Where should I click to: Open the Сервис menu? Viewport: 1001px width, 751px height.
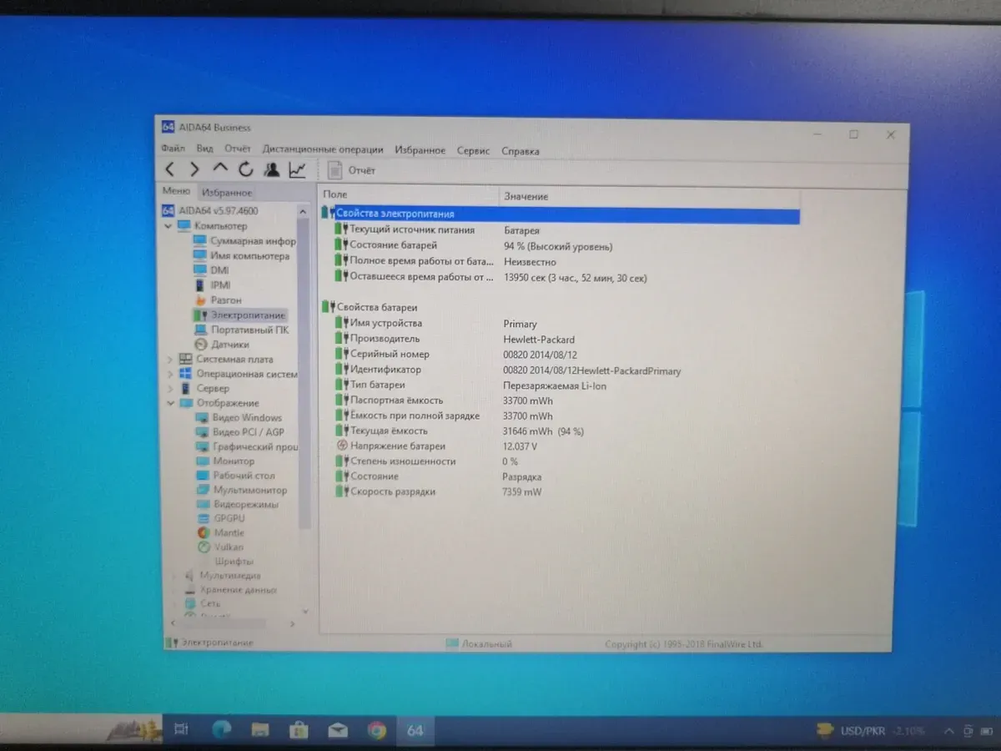pos(473,150)
